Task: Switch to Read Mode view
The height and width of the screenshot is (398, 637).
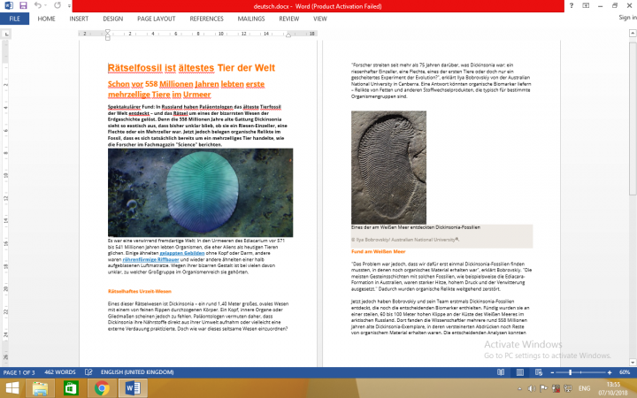Action: pos(501,372)
